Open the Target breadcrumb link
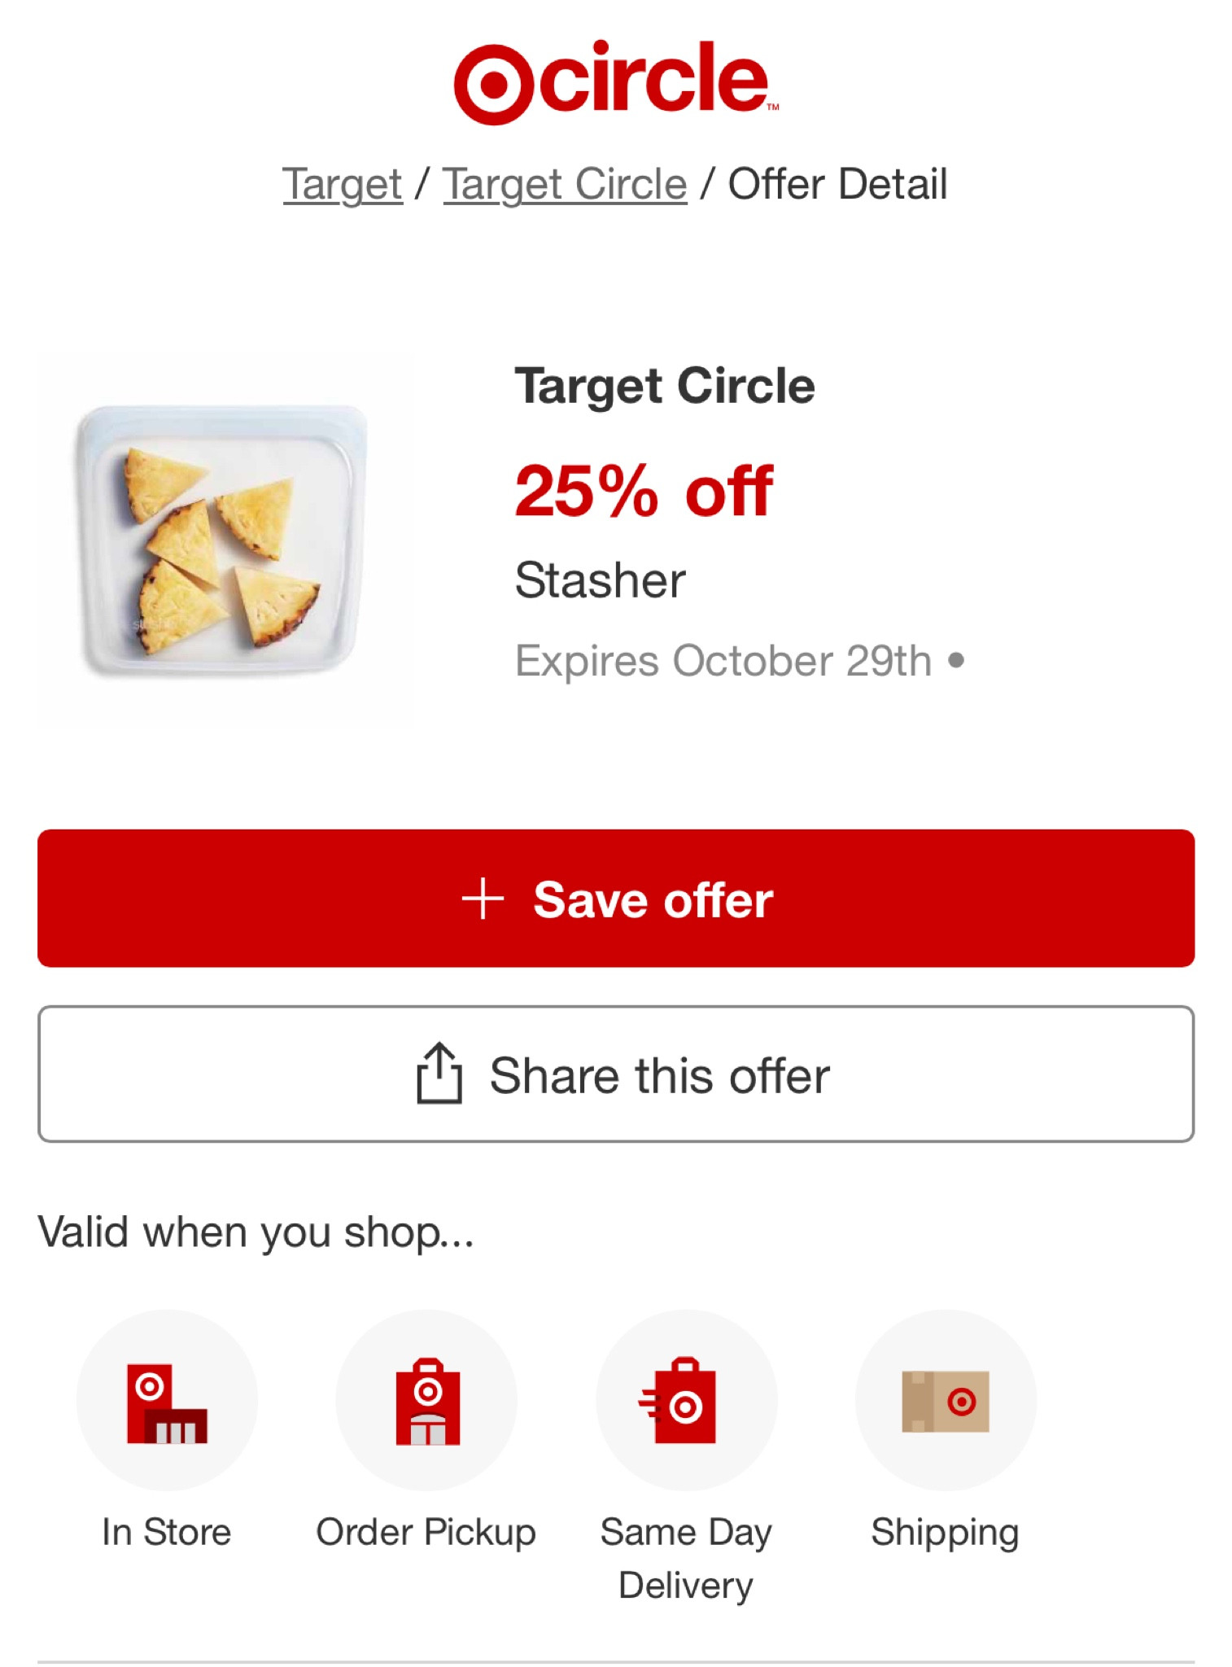The image size is (1232, 1667). point(343,184)
